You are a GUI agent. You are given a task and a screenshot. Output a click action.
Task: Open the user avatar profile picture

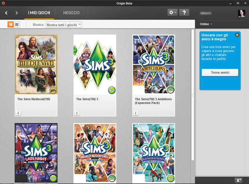[x=242, y=13]
